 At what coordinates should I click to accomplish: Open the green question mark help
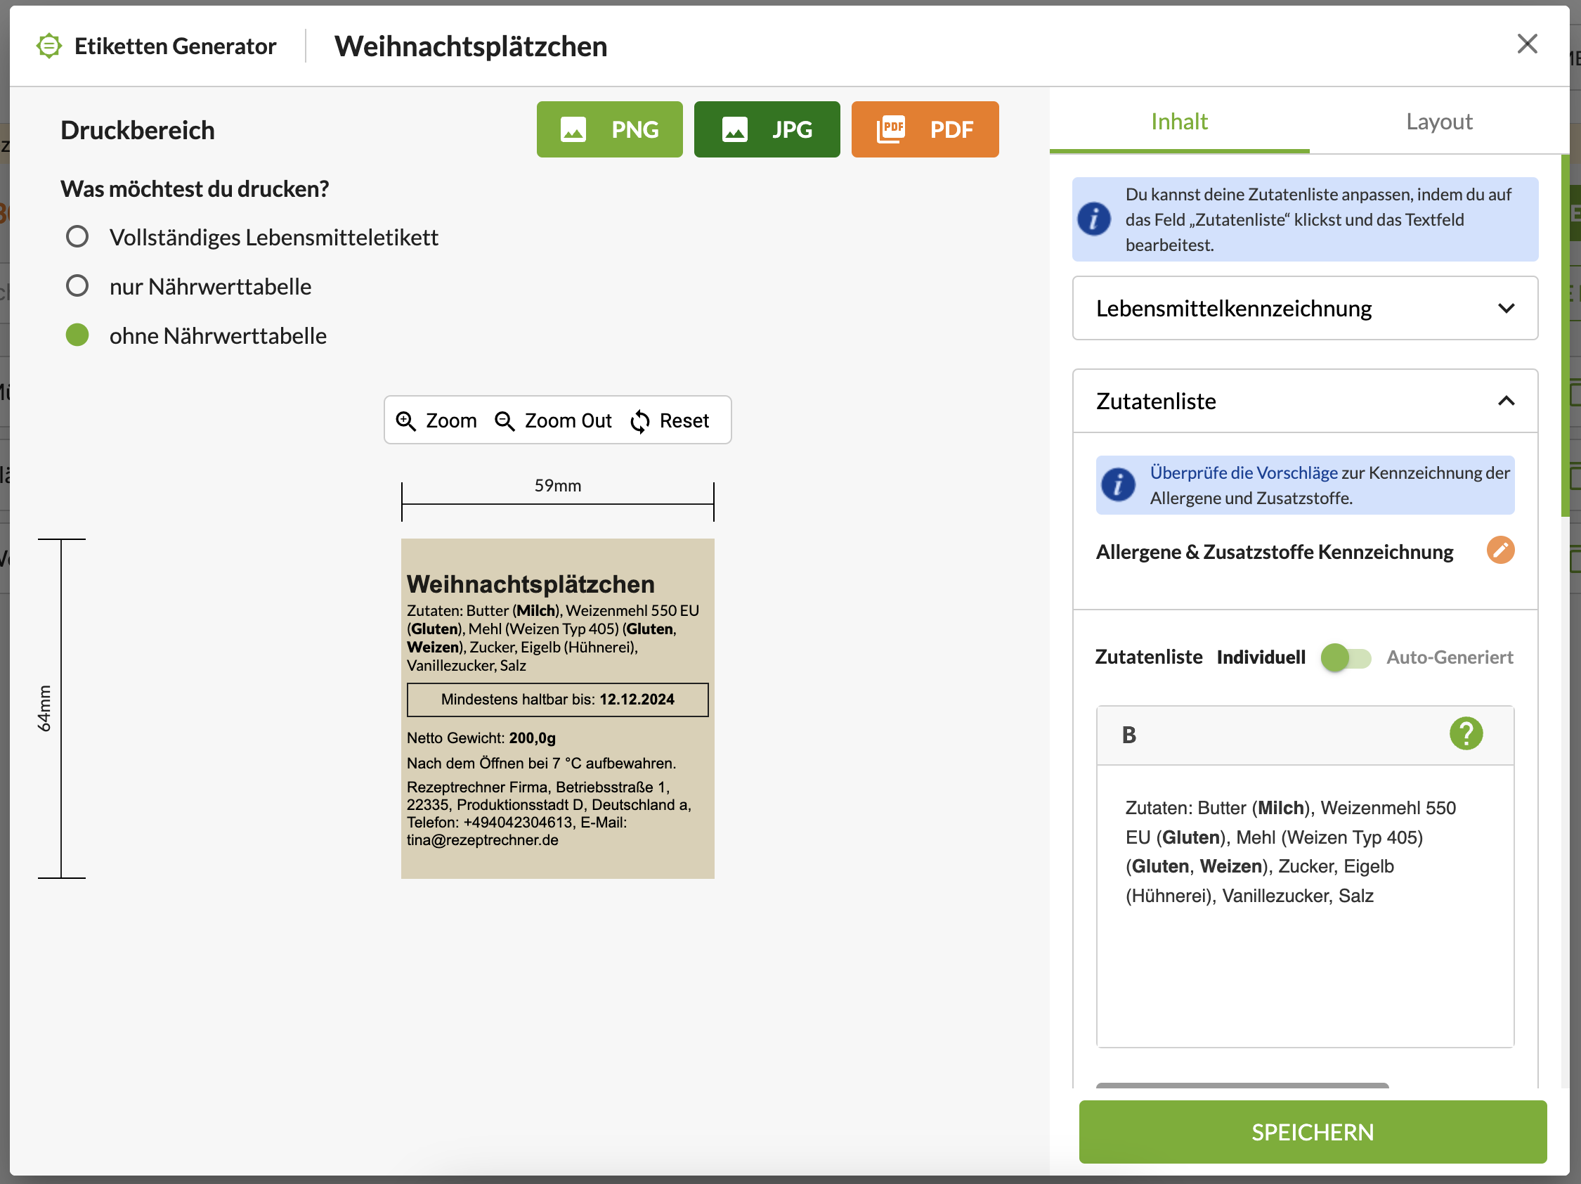pos(1465,733)
